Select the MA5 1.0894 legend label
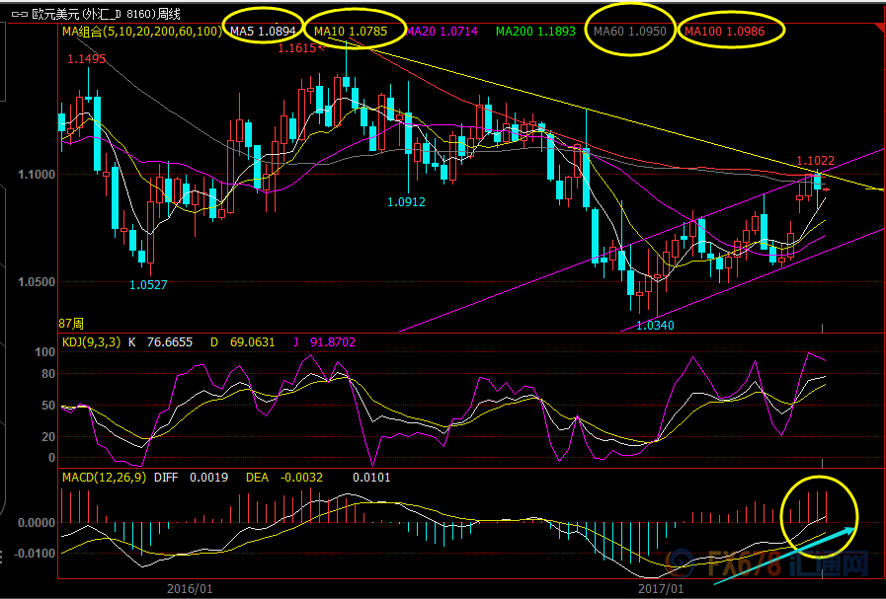The width and height of the screenshot is (886, 599). point(262,32)
